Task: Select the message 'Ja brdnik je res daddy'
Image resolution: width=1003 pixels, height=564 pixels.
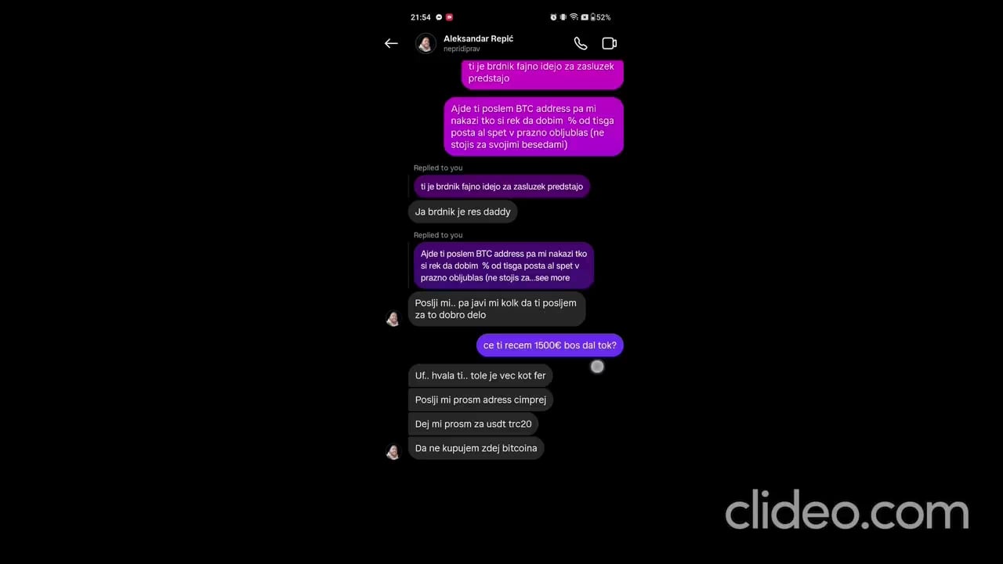Action: click(463, 212)
